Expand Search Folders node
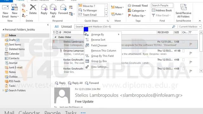203x114 pixels. [3, 90]
